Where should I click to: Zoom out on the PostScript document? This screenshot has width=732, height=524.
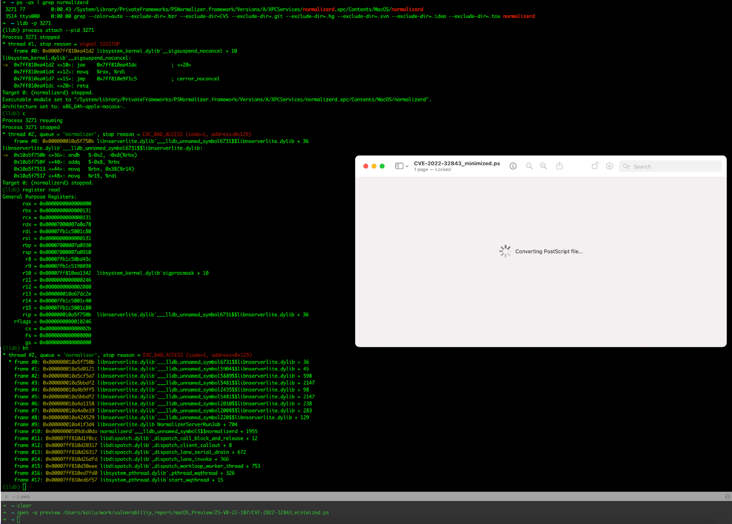coord(529,166)
